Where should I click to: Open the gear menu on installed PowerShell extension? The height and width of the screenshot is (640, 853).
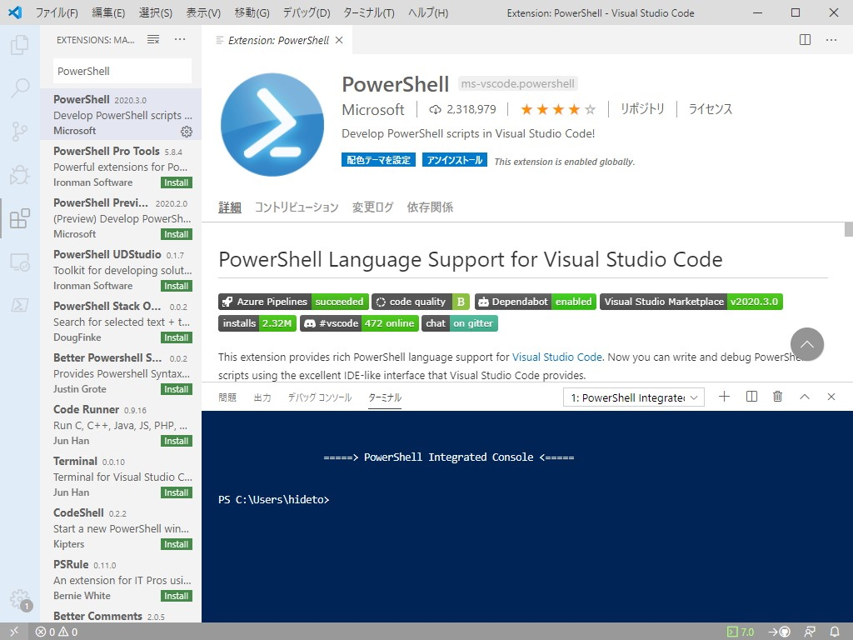[x=187, y=131]
